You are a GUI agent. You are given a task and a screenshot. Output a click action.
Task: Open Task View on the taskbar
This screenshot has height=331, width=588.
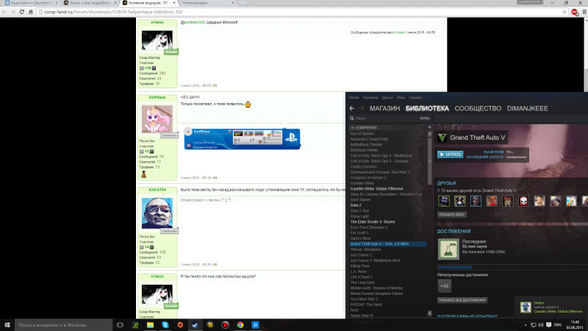point(120,325)
